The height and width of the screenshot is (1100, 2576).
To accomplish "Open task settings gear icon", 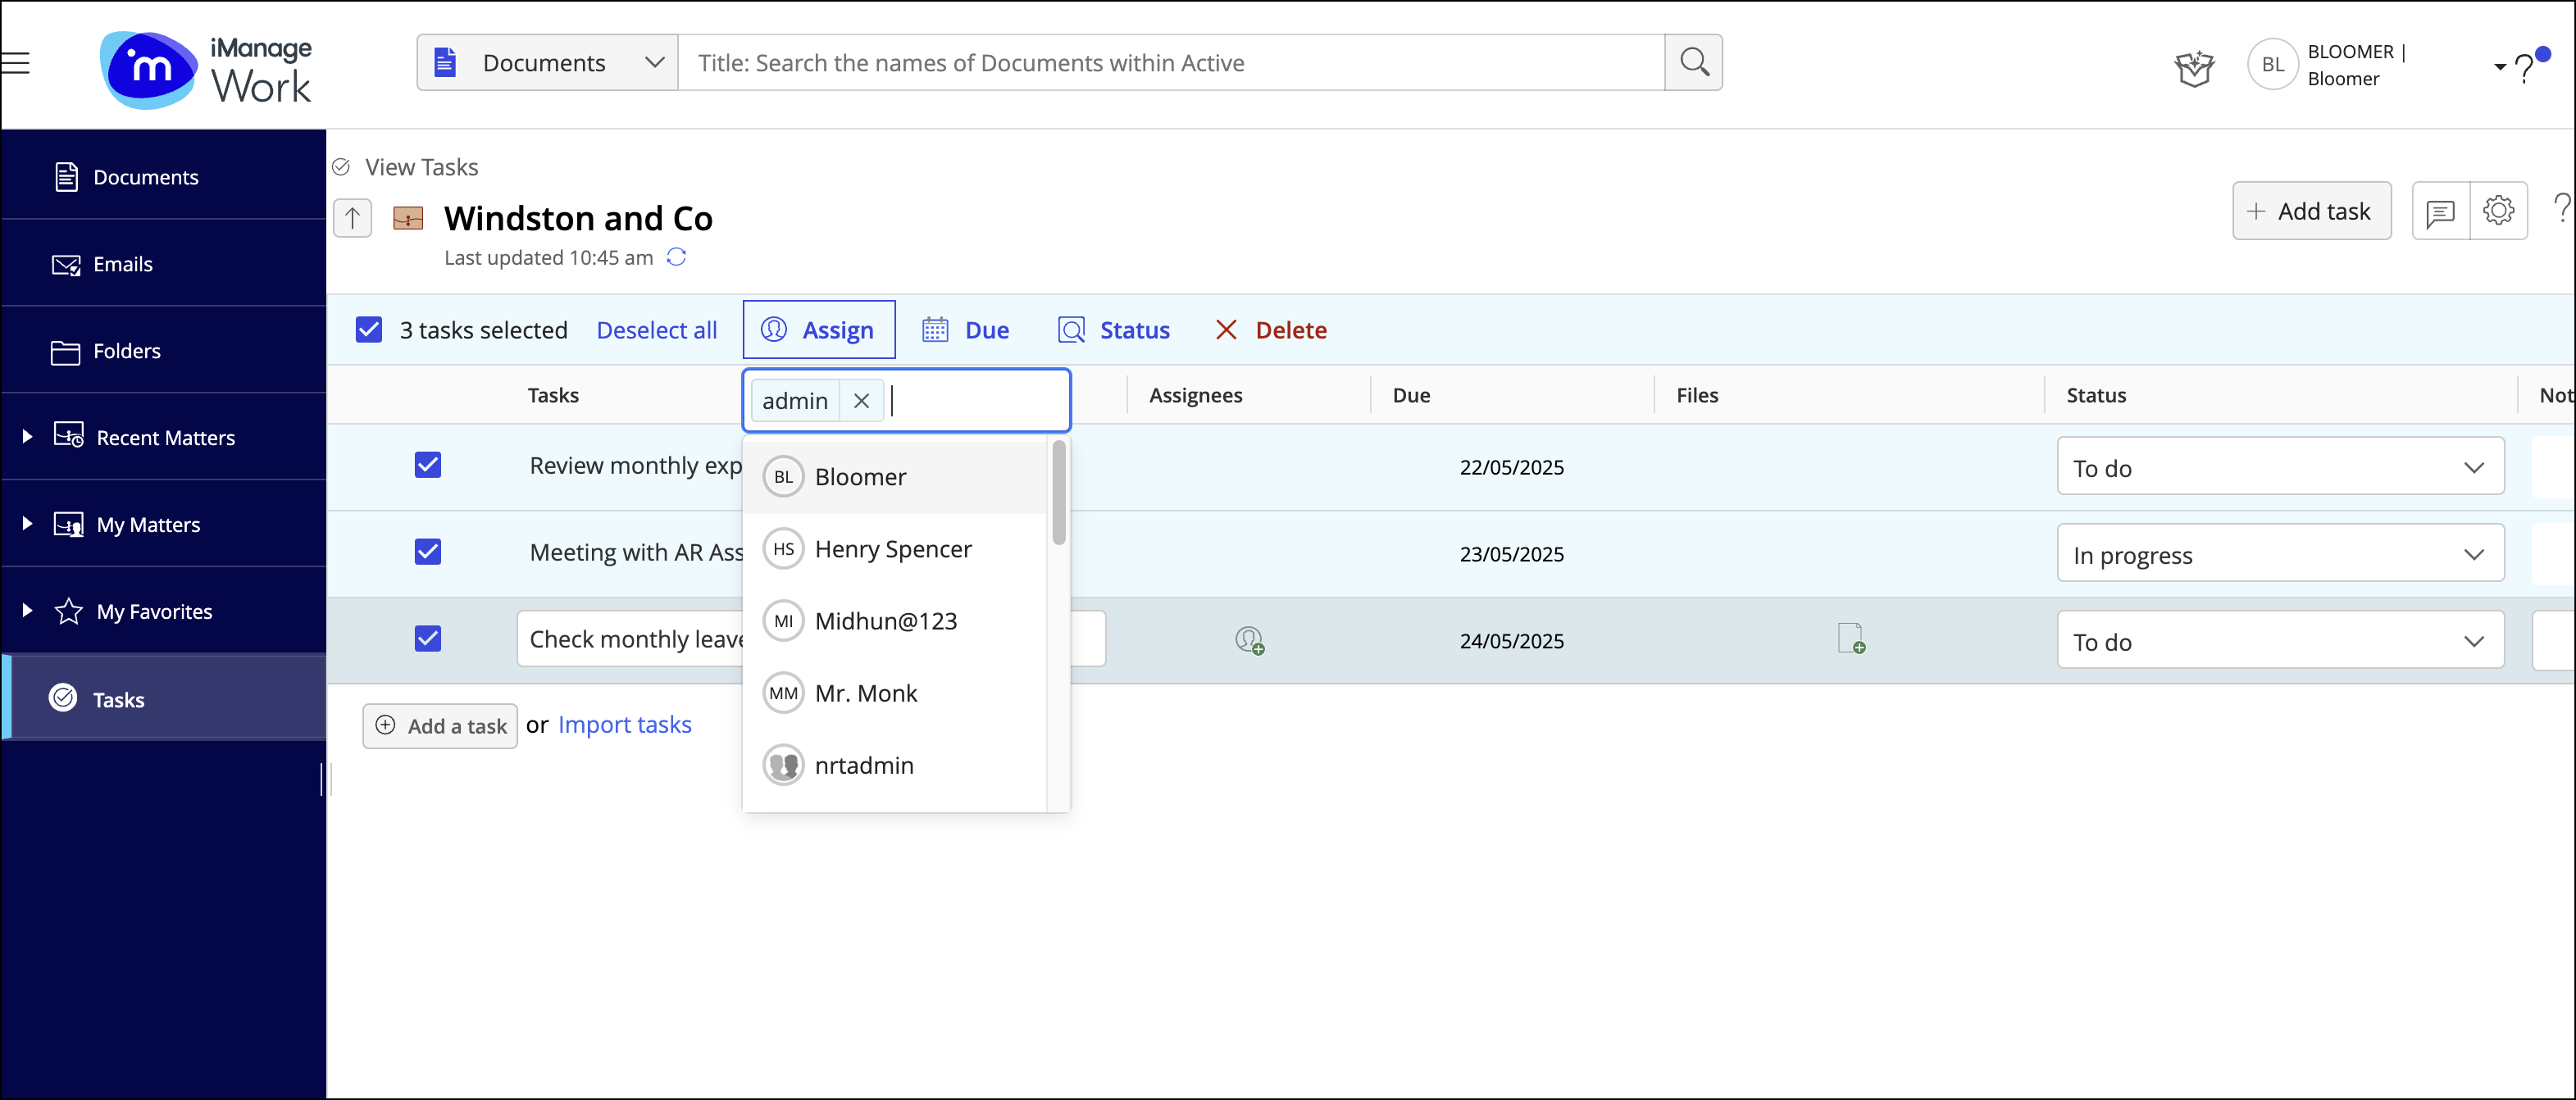I will point(2498,211).
